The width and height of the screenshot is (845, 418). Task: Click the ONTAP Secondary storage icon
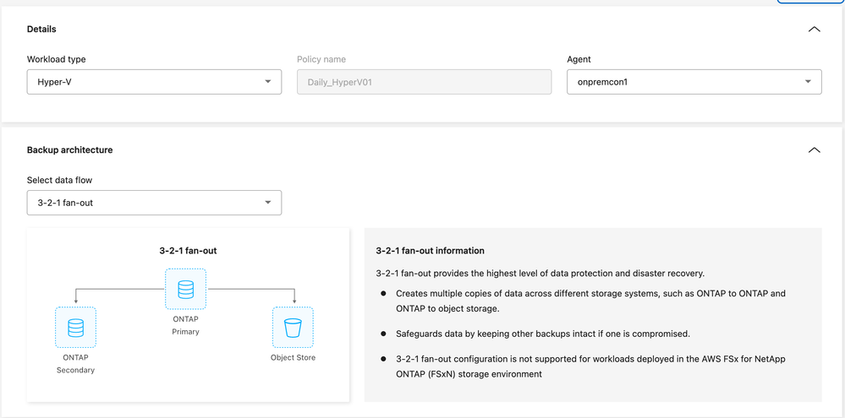point(75,328)
